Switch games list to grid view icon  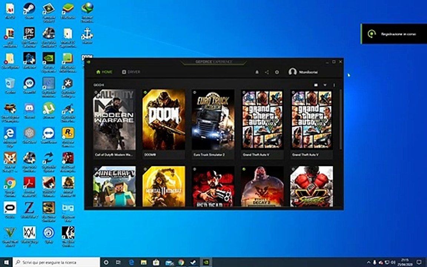(316, 85)
